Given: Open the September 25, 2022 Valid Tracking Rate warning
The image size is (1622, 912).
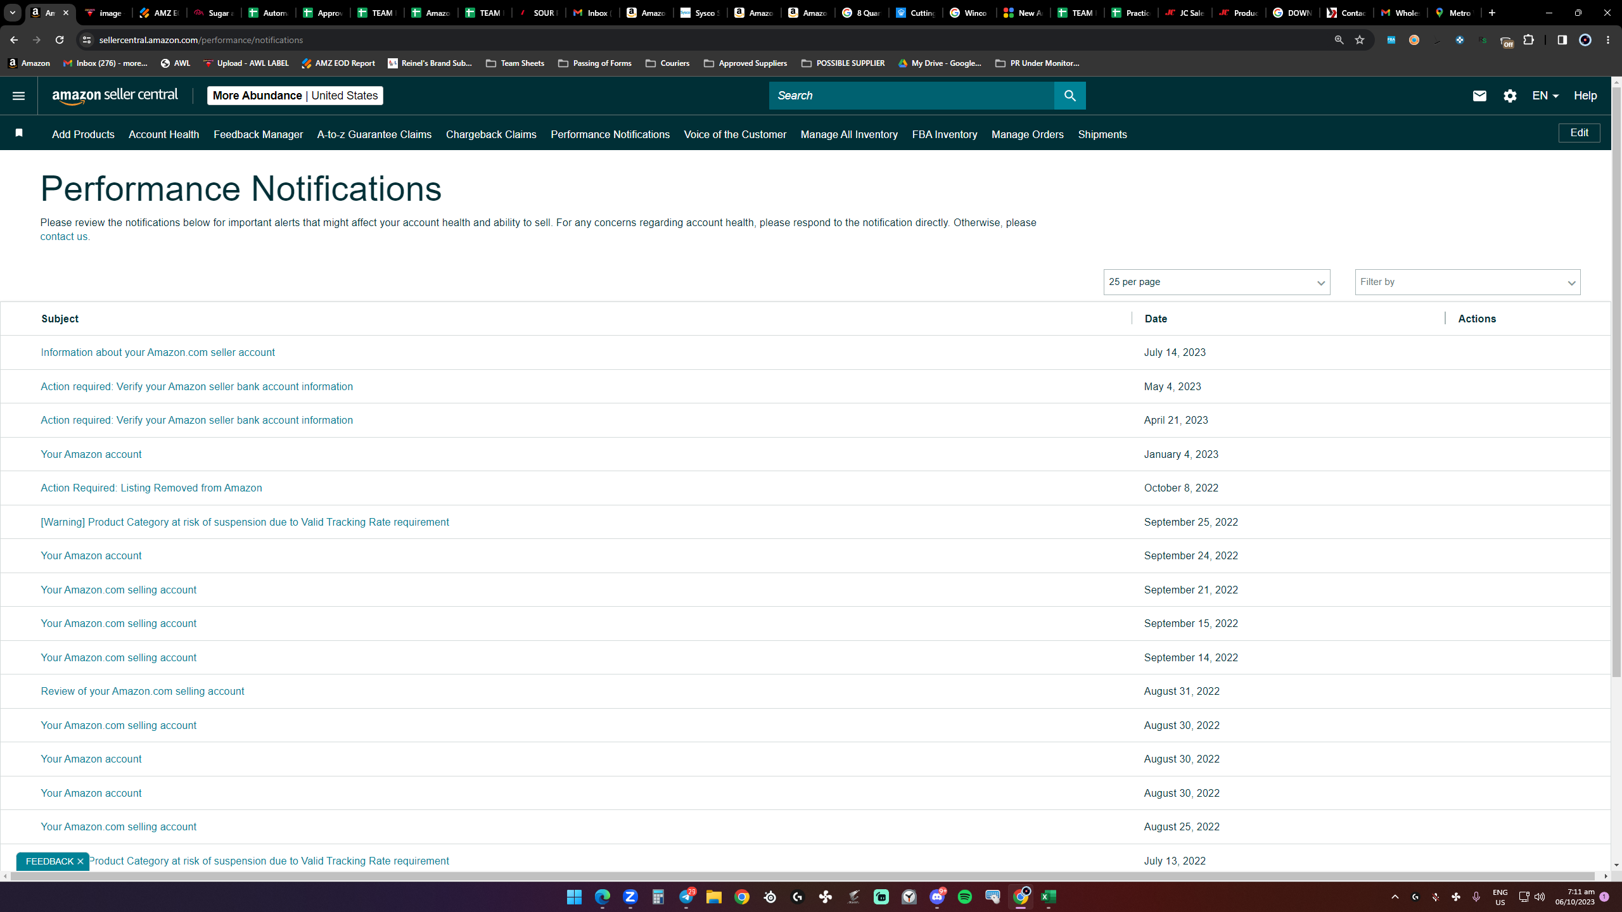Looking at the screenshot, I should [245, 522].
